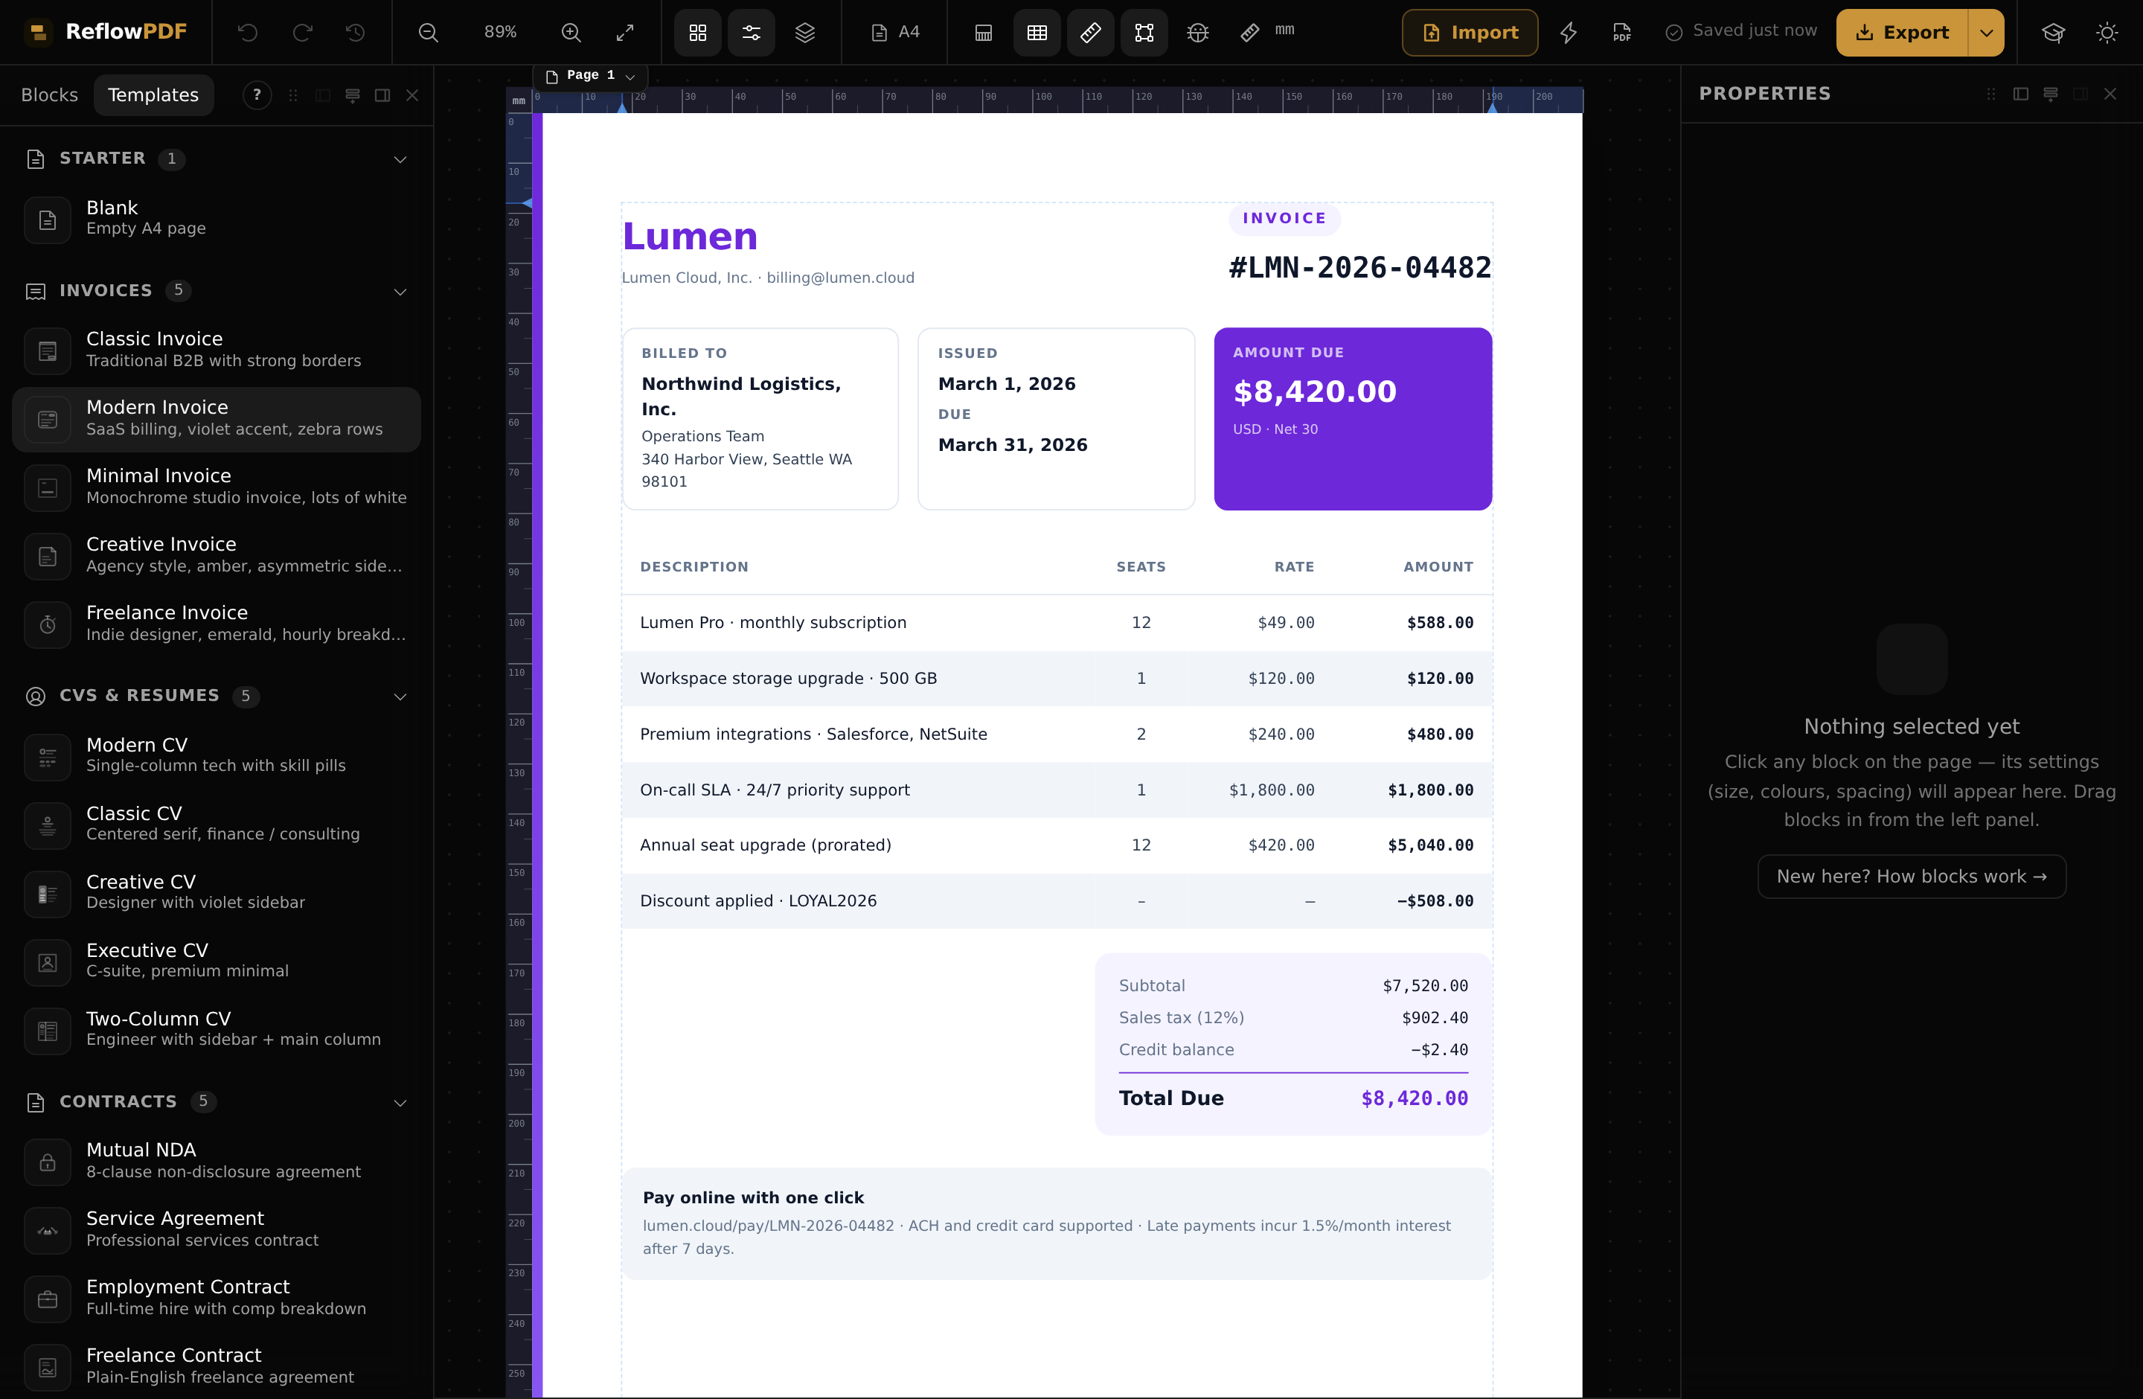
Task: Zoom in with the plus magnifier
Action: pyautogui.click(x=571, y=33)
